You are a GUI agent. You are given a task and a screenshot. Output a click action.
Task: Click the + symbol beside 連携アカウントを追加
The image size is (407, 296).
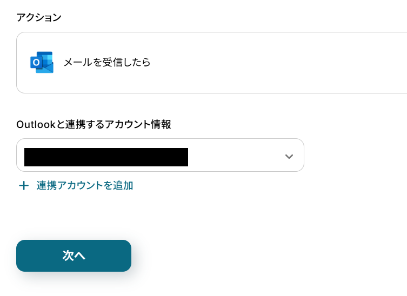(x=23, y=186)
